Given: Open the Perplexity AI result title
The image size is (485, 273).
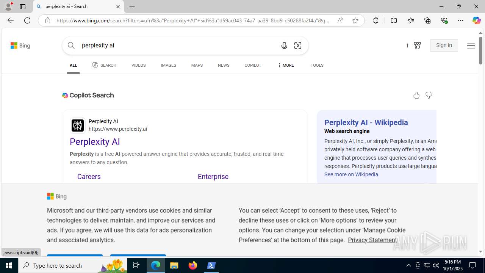Looking at the screenshot, I should coord(95,142).
